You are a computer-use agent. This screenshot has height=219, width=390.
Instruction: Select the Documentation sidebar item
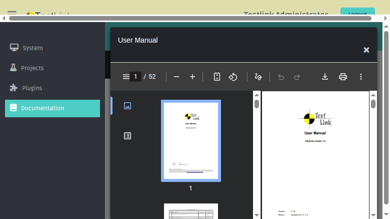tap(52, 108)
